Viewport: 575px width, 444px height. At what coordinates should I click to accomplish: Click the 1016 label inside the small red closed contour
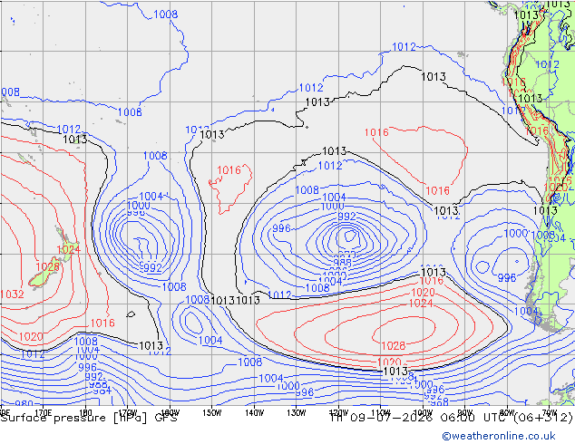tap(229, 170)
